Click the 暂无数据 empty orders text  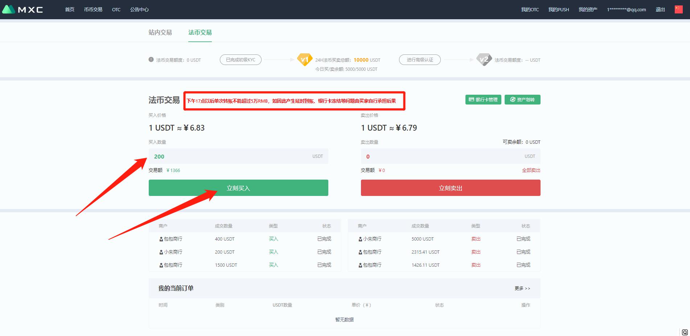344,320
